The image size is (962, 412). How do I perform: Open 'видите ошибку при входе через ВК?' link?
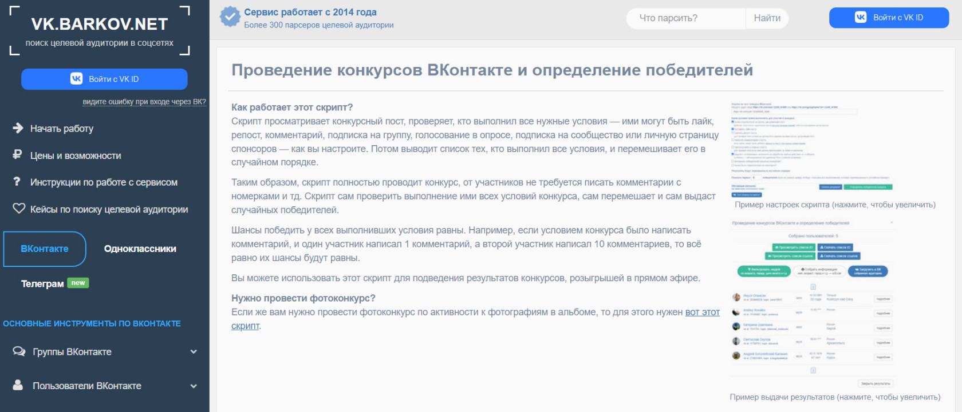click(144, 102)
